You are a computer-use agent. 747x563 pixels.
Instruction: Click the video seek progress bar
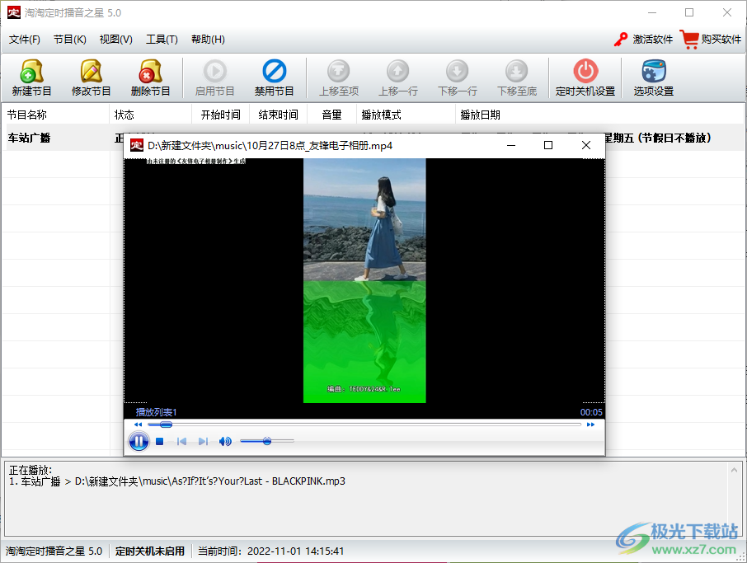pyautogui.click(x=364, y=425)
